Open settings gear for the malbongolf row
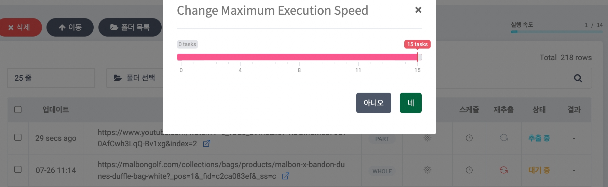 pos(427,170)
